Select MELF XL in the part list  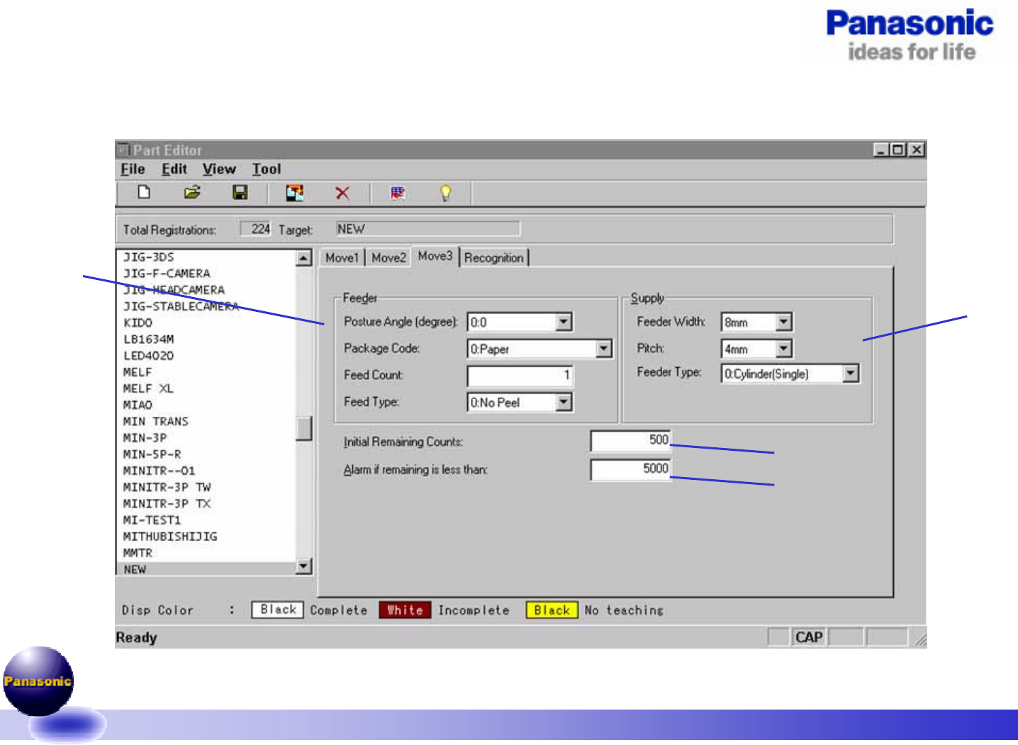(x=148, y=388)
